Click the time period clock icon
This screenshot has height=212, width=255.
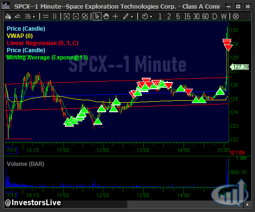pyautogui.click(x=145, y=17)
